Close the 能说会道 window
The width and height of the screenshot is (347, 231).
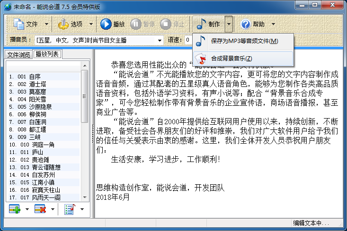point(332,5)
